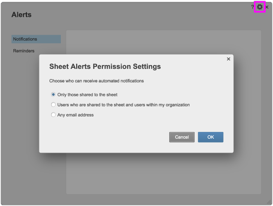Image resolution: width=273 pixels, height=206 pixels.
Task: Click the 'Sheet Alerts Permission Settings' heading
Action: pyautogui.click(x=105, y=67)
